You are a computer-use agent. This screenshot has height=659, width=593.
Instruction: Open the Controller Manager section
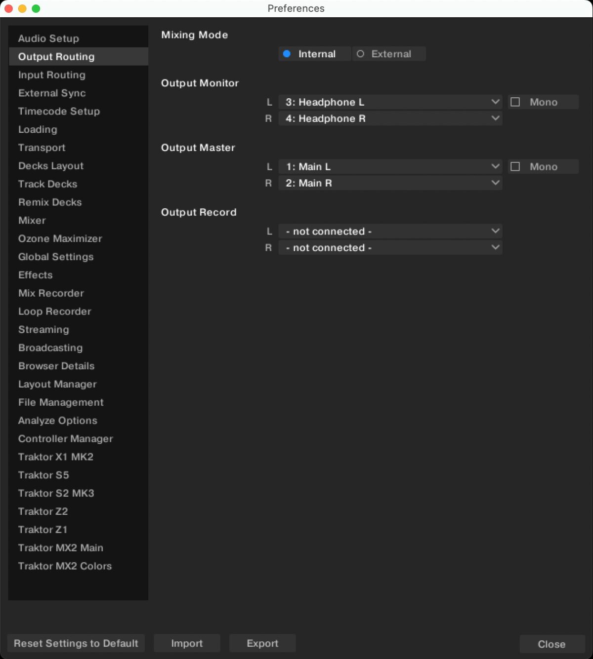(x=65, y=438)
